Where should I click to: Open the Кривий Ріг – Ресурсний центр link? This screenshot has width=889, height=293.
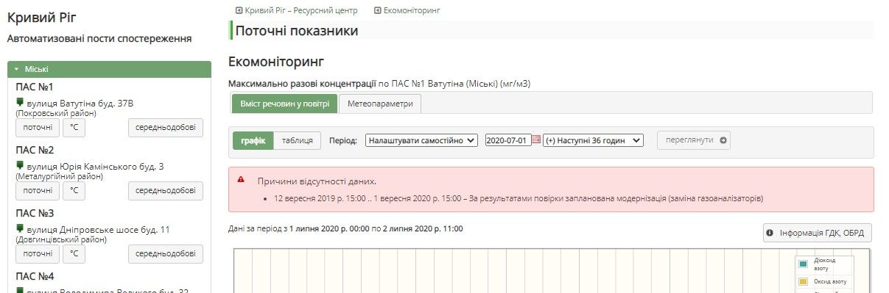point(301,10)
